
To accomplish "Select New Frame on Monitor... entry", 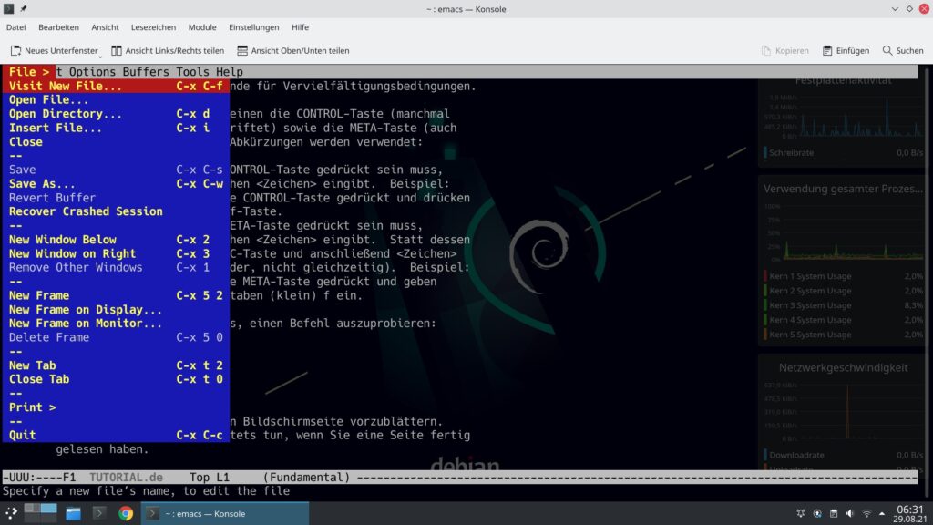I will [x=116, y=324].
